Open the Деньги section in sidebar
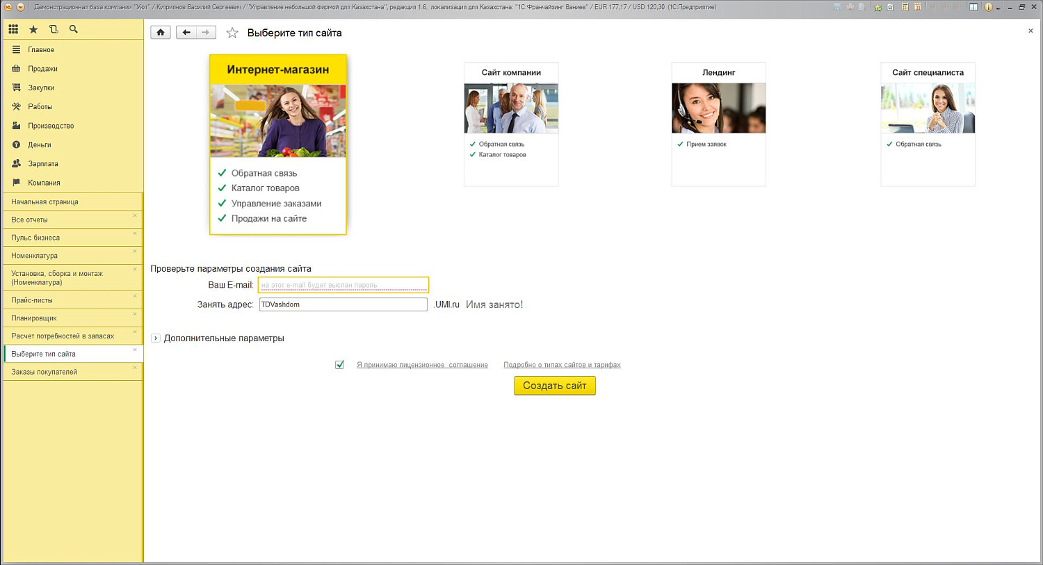1043x565 pixels. point(39,145)
